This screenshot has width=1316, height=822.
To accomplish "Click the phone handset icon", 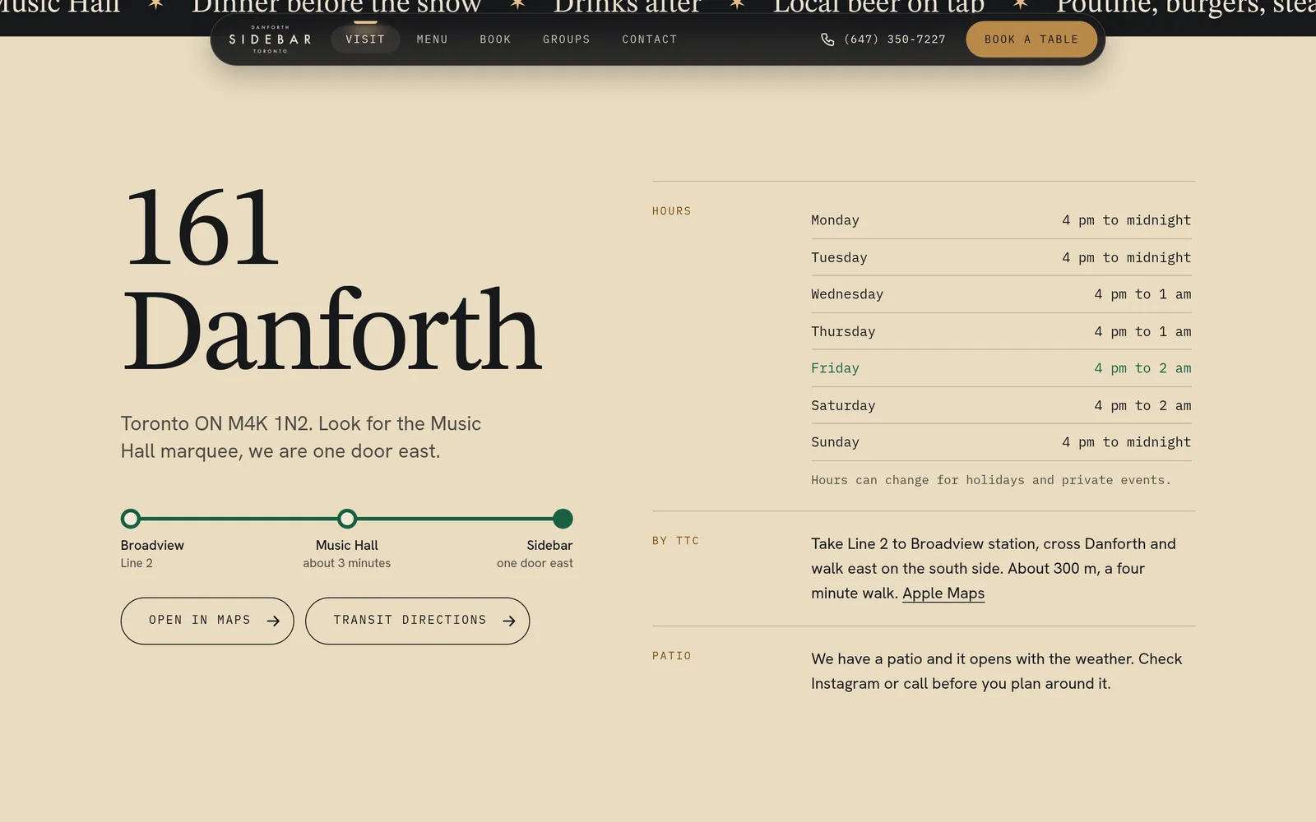I will click(827, 39).
